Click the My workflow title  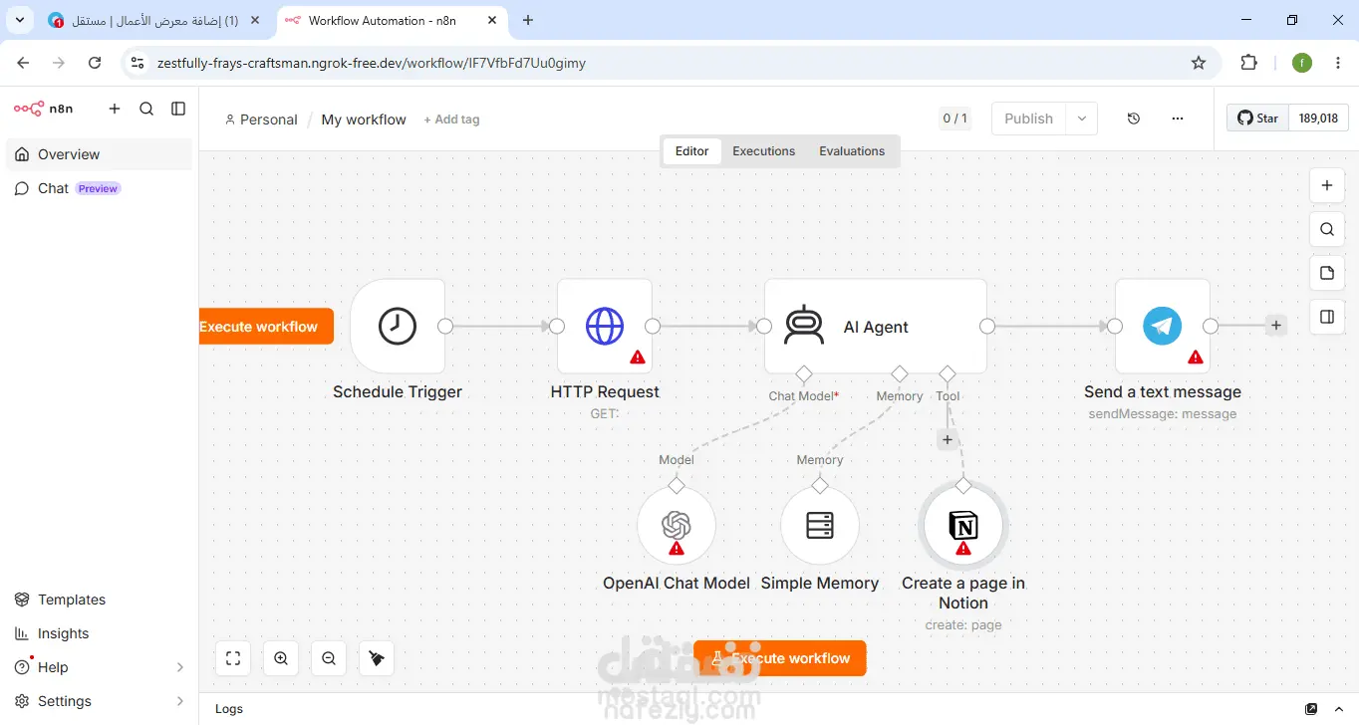point(364,120)
